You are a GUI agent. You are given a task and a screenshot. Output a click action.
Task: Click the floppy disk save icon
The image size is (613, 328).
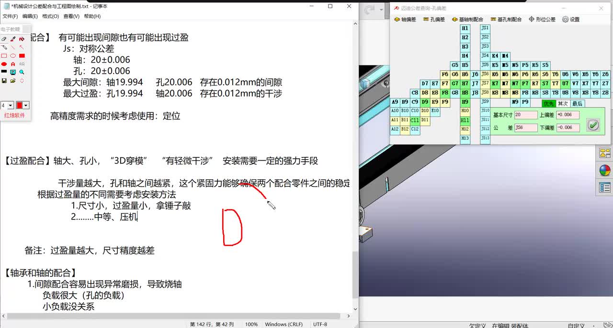click(4, 81)
